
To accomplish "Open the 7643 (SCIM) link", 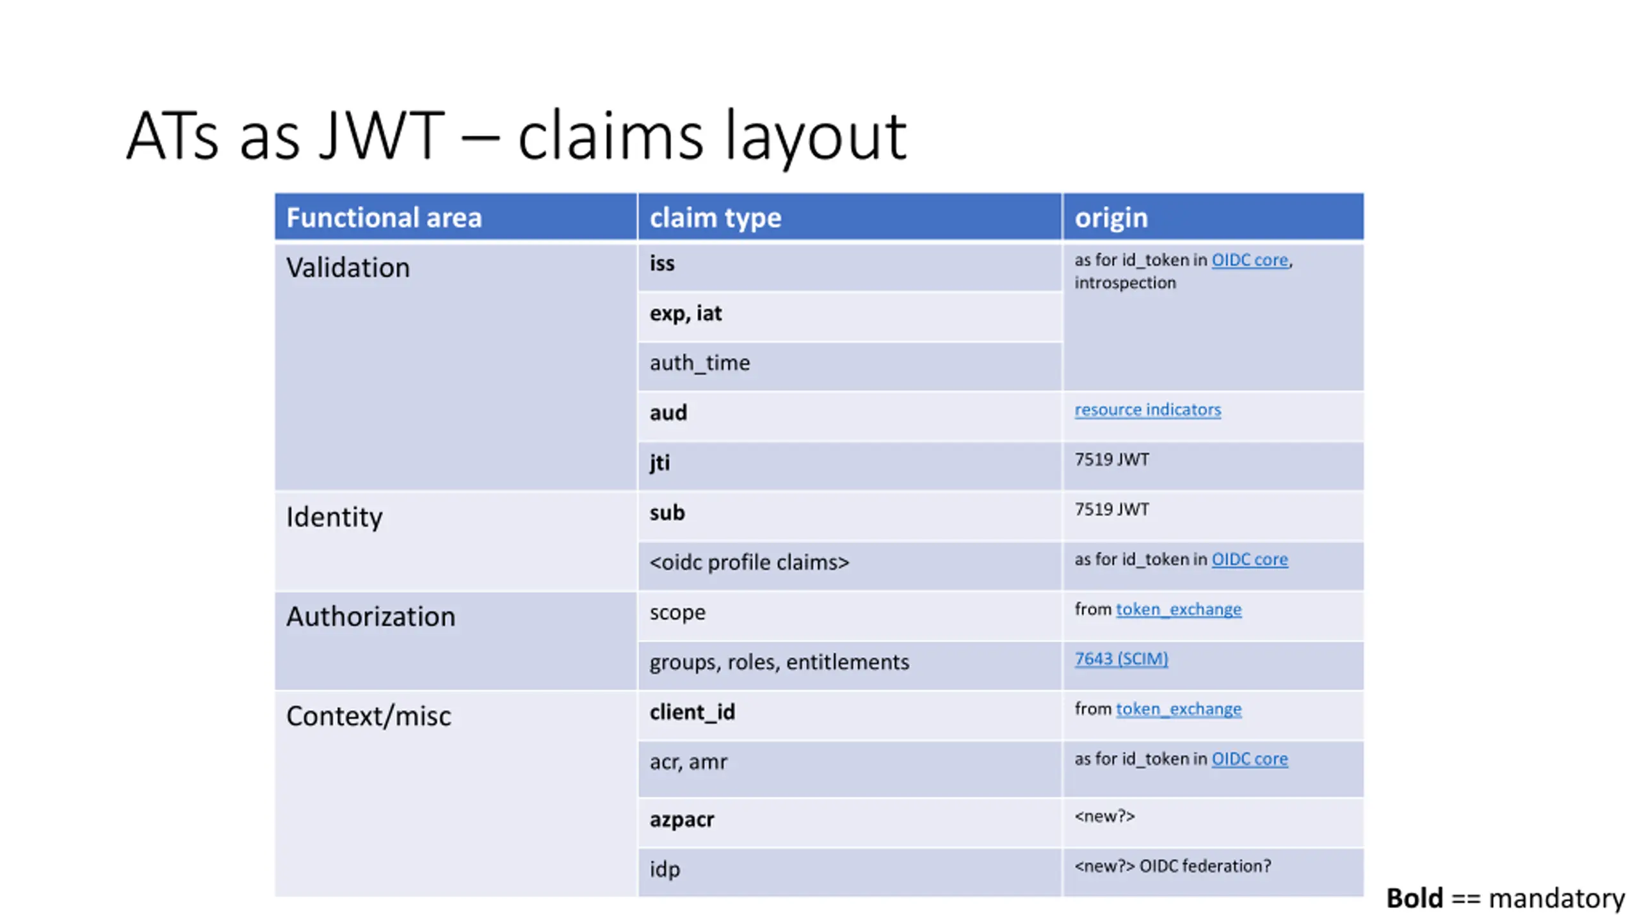I will (1121, 659).
